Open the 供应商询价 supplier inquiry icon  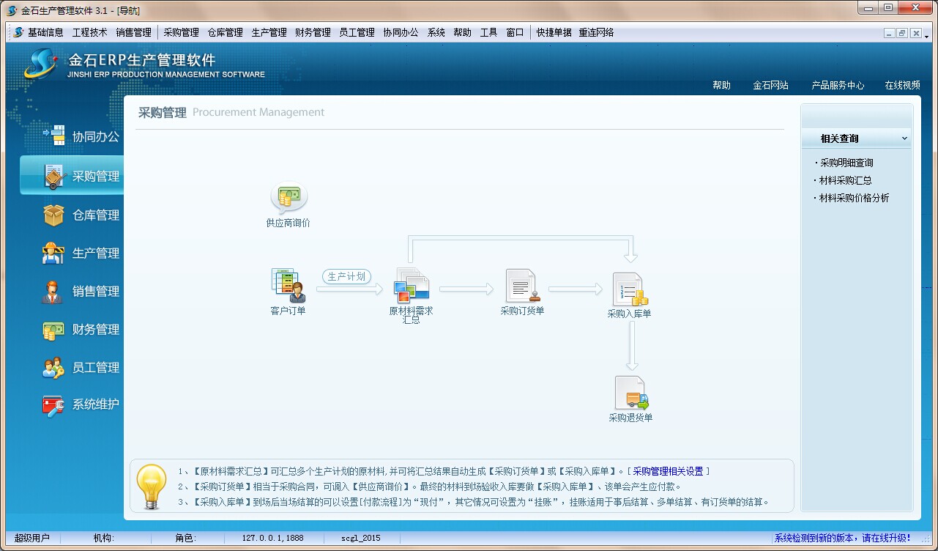[289, 199]
